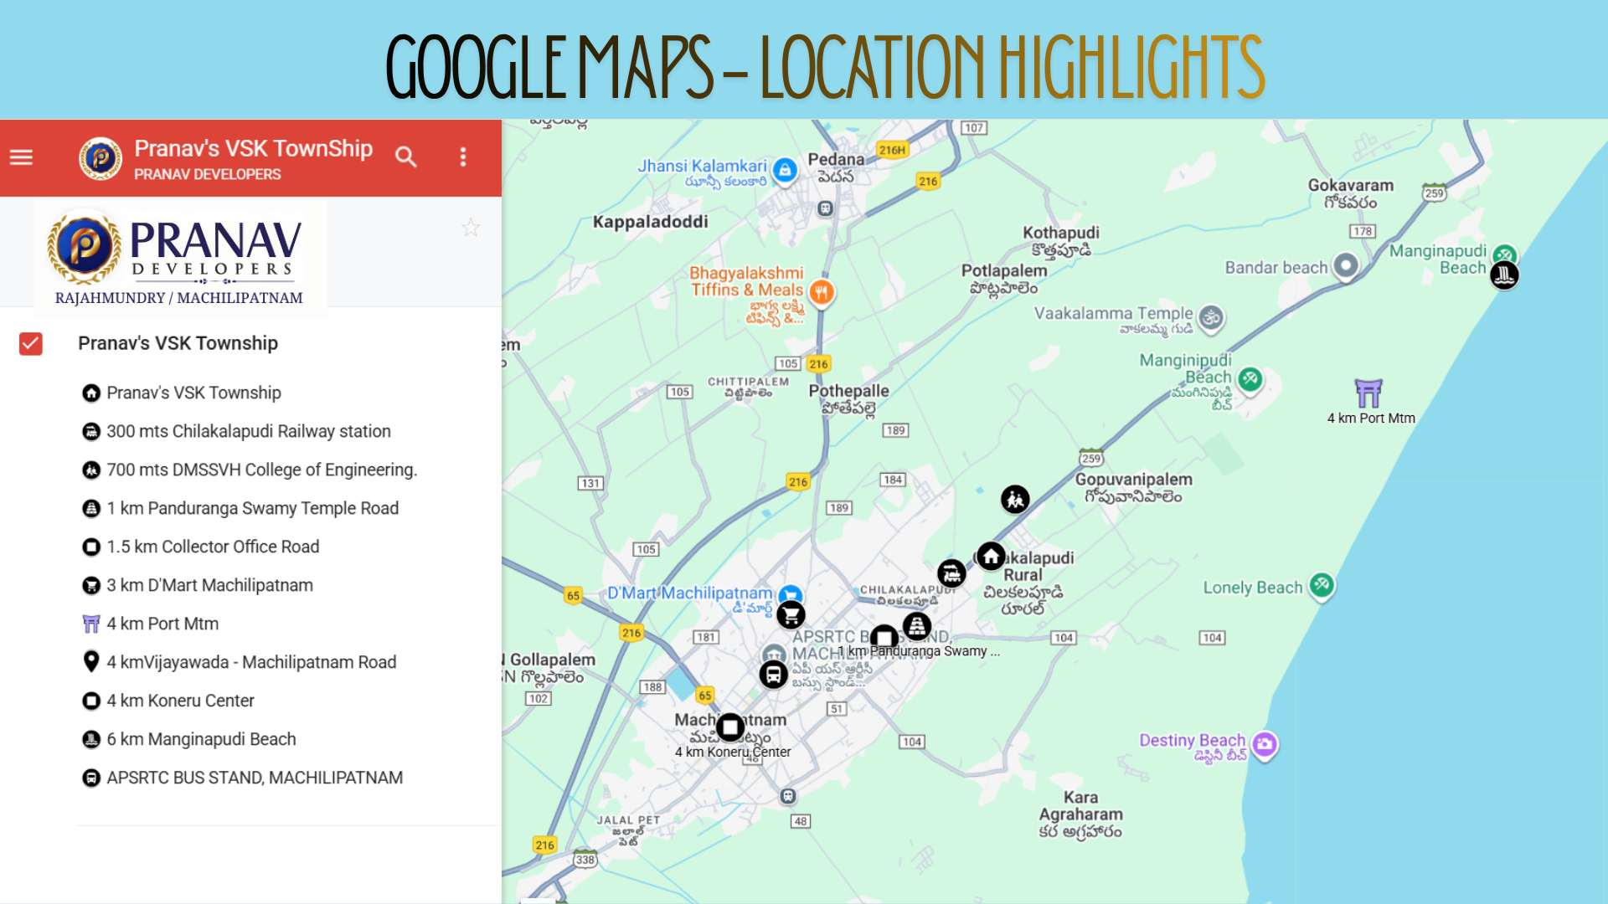
Task: Click the black home marker on the map
Action: (x=992, y=556)
